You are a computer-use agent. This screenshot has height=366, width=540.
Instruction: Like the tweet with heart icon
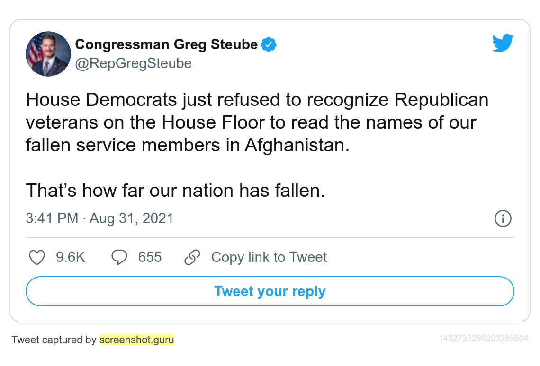(x=37, y=257)
